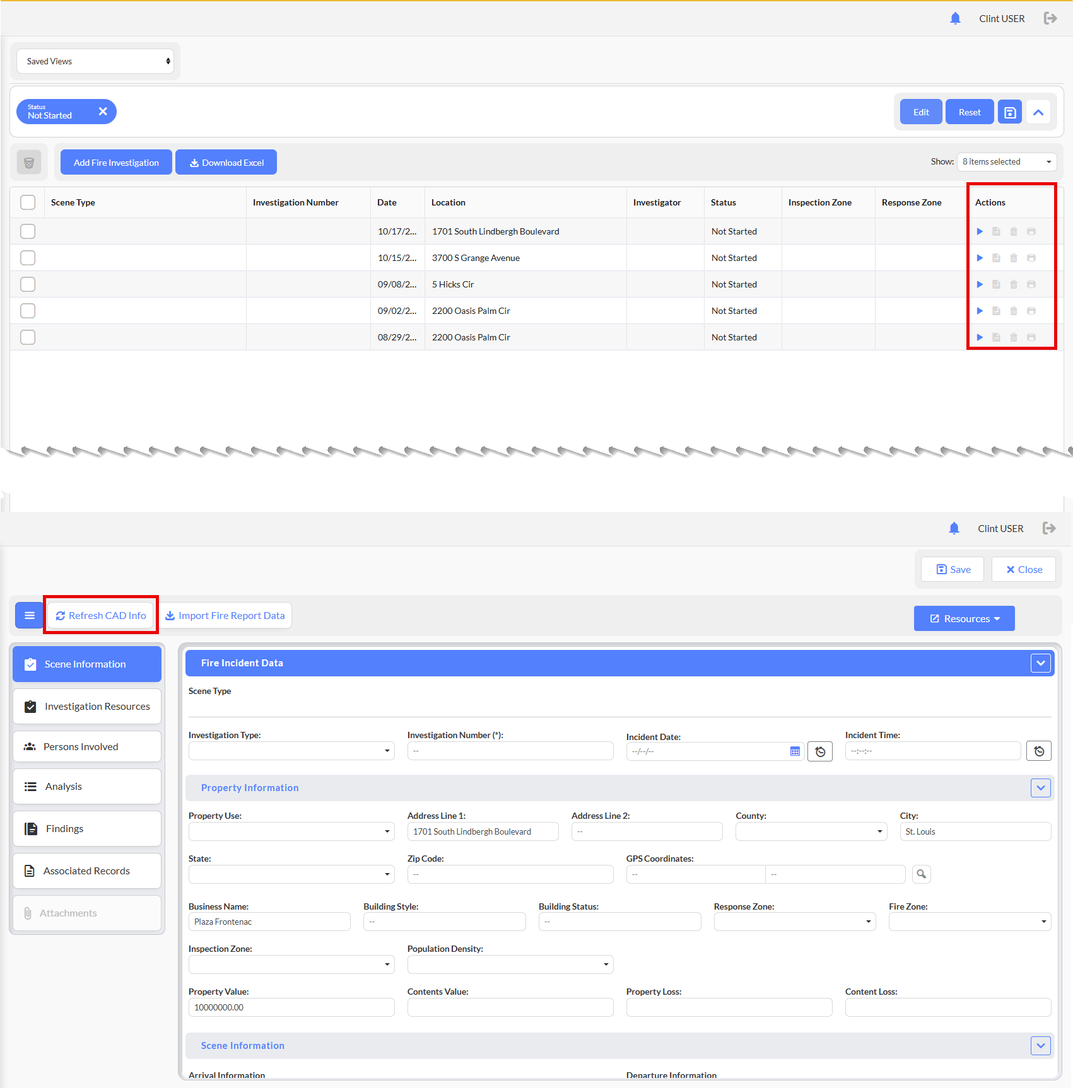Check the box for the 5 Hicks Cir row
The width and height of the screenshot is (1073, 1088).
(x=28, y=284)
